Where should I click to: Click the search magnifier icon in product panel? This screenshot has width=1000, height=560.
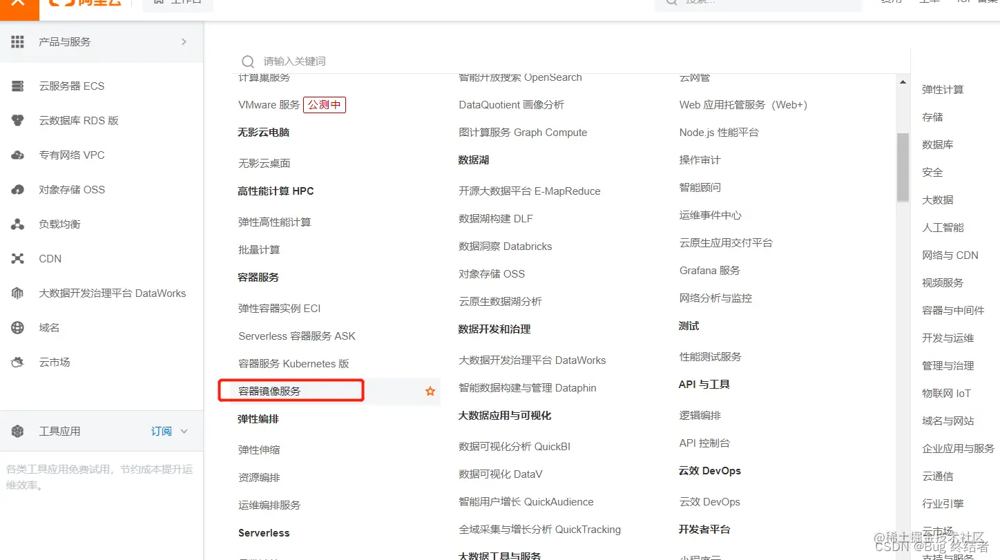tap(248, 61)
